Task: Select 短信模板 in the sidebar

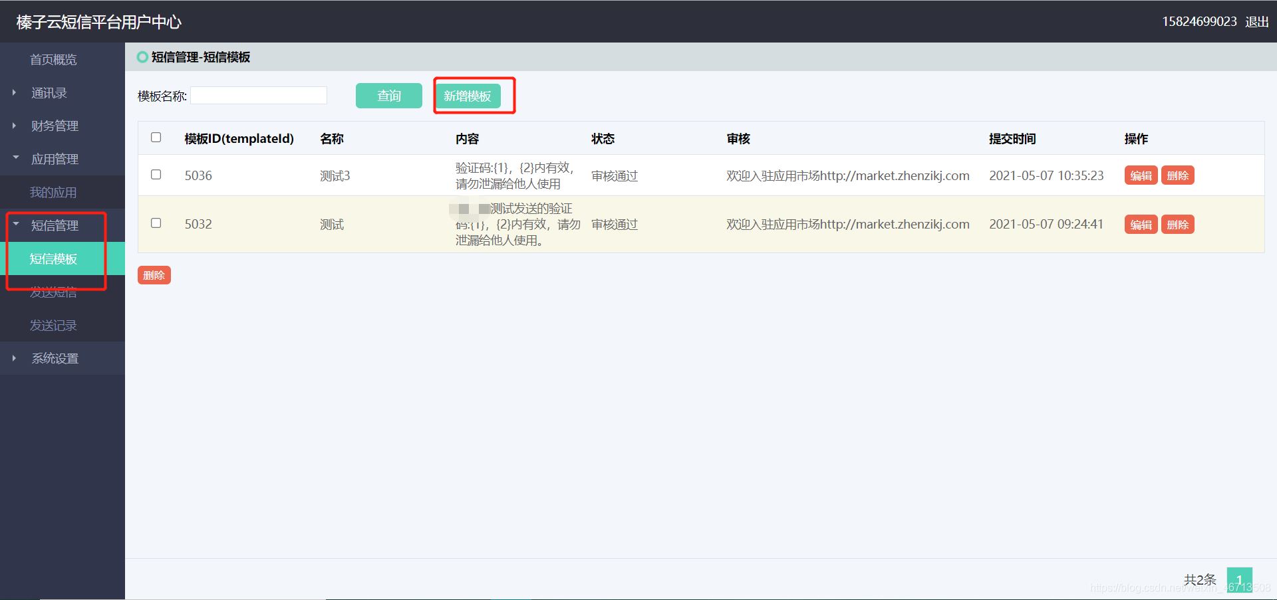Action: (x=55, y=258)
